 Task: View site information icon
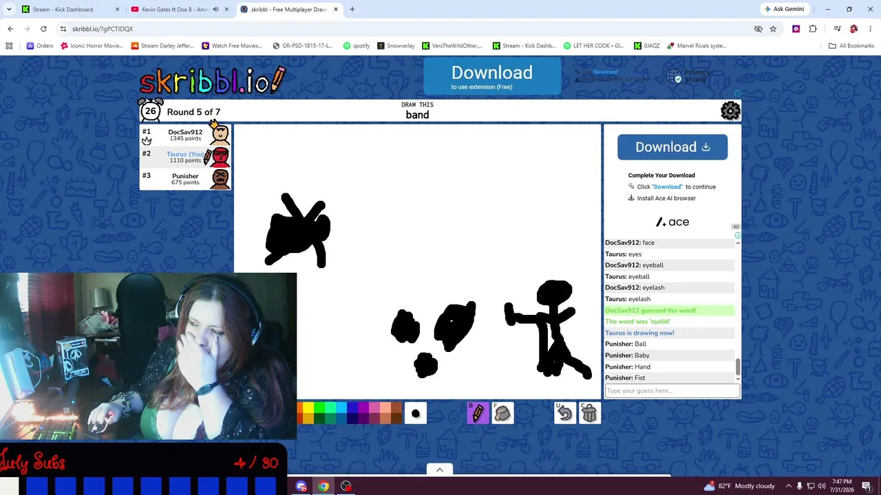coord(63,29)
